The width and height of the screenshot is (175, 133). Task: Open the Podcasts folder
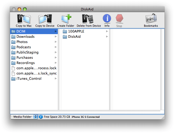pyautogui.click(x=24, y=47)
